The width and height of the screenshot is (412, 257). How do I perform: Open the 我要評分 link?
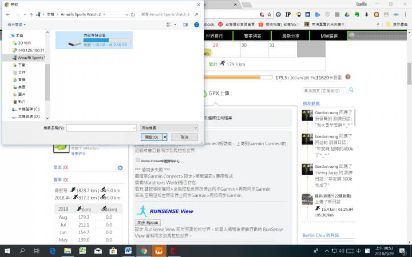coord(78,154)
